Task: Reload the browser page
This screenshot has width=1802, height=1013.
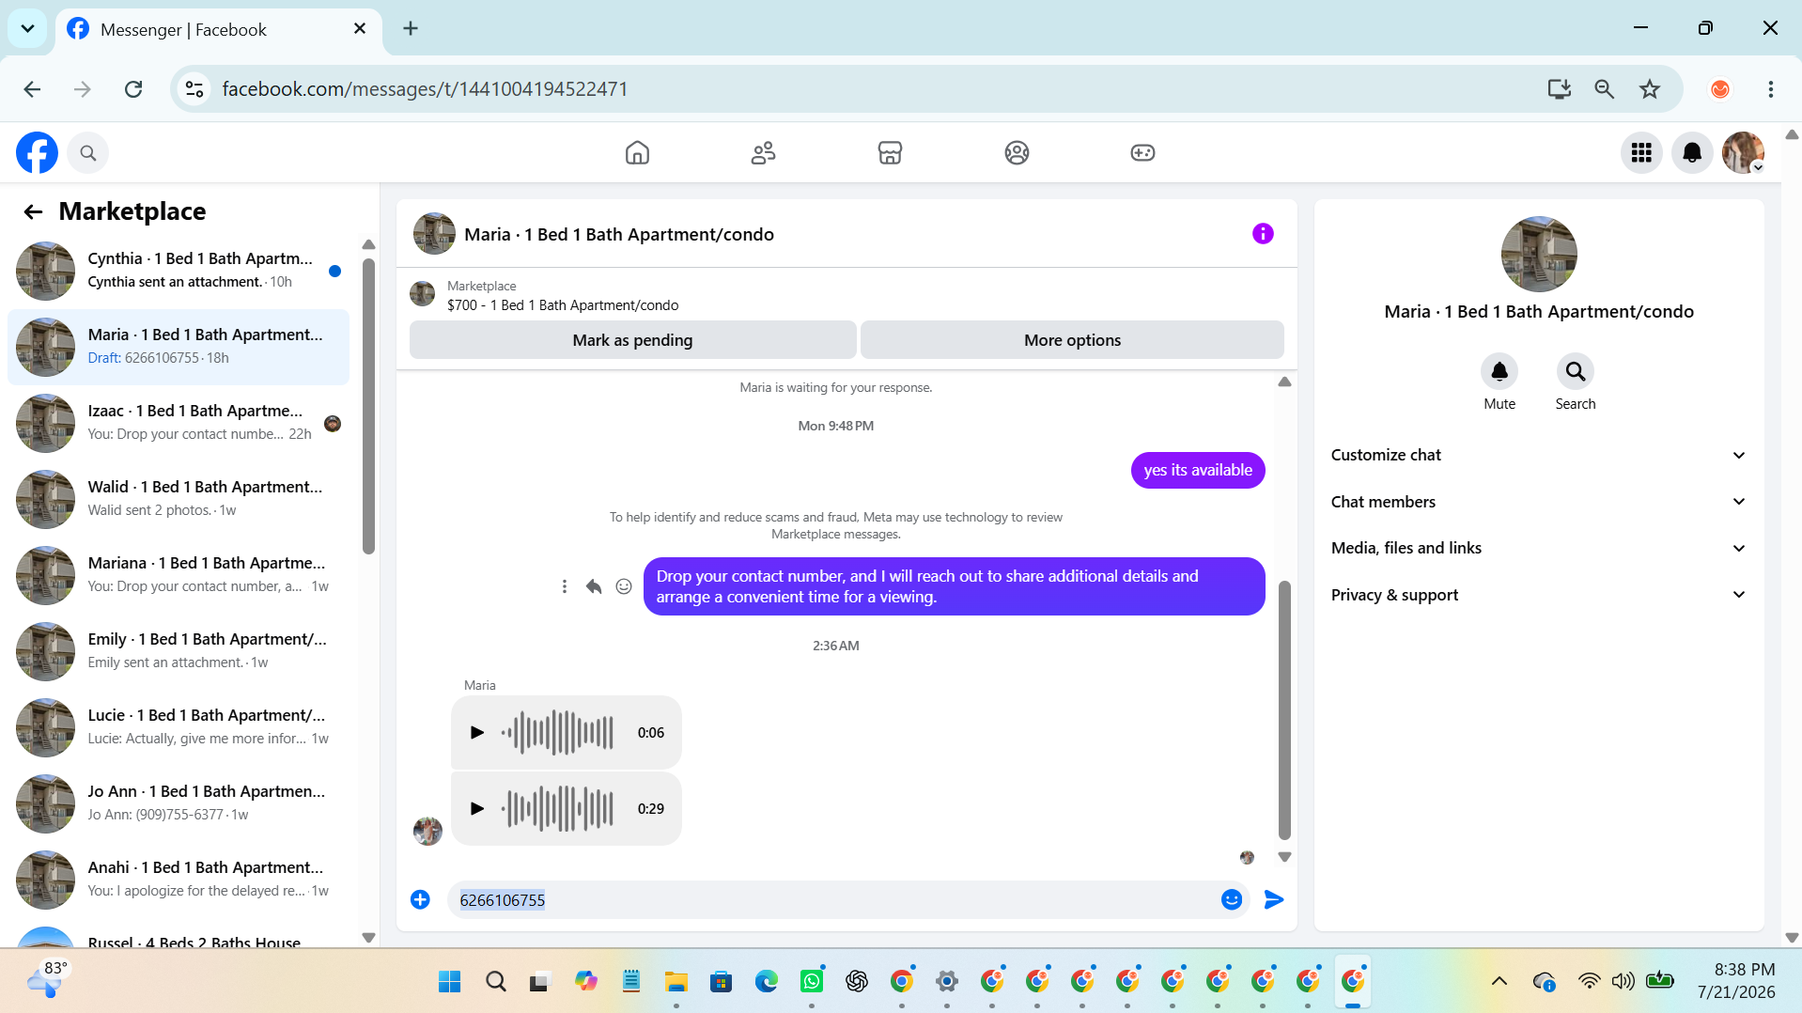Action: click(133, 89)
